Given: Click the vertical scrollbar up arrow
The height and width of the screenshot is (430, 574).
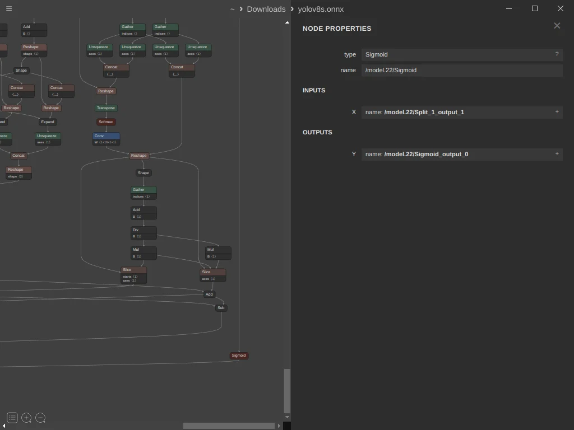Looking at the screenshot, I should click(x=288, y=22).
